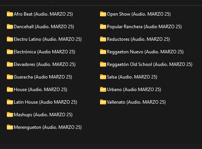The height and width of the screenshot is (149, 202).
Task: Select the name 'House (Audio. MARZO 25)'
Action: (x=40, y=90)
